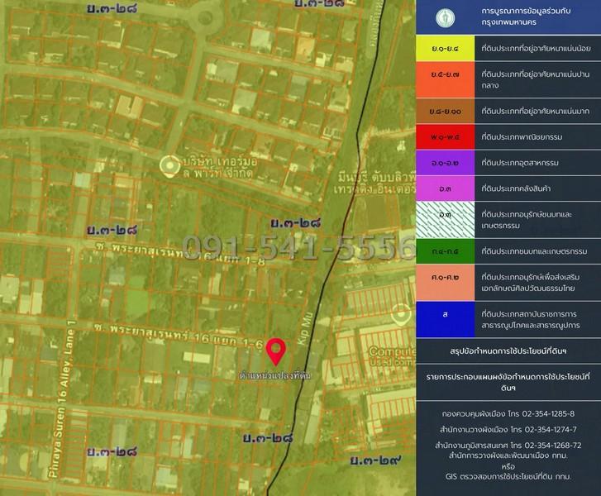601x496 pixels.
Task: Click the Bangkok emblem logo in legend header
Action: tap(446, 17)
